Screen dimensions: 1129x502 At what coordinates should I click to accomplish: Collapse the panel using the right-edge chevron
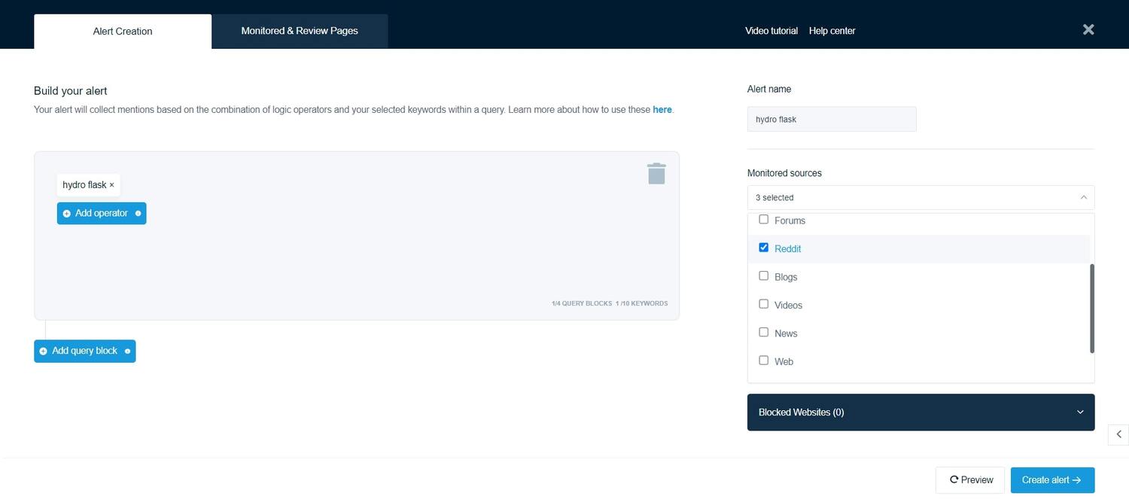click(x=1119, y=434)
